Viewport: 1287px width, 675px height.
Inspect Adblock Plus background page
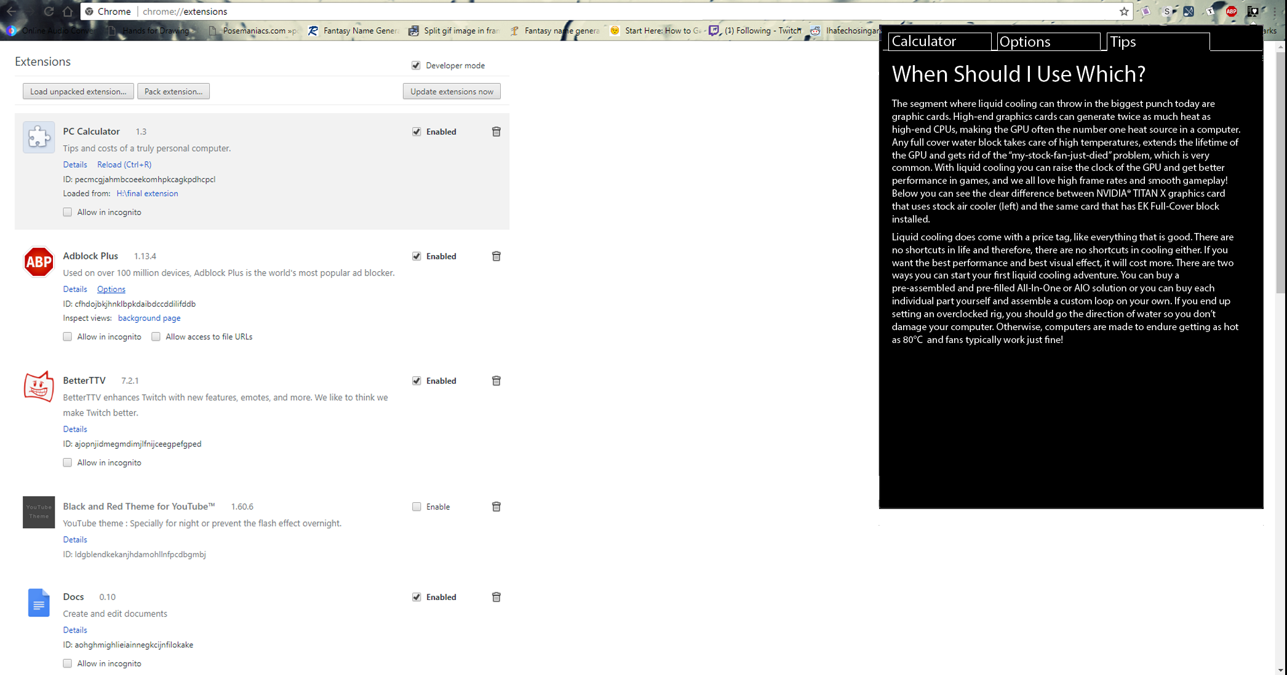coord(149,318)
